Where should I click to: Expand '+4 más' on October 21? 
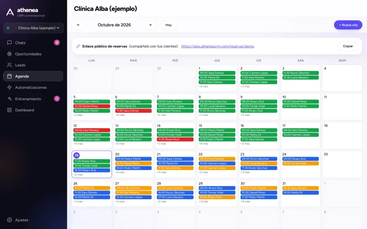[x=162, y=172]
